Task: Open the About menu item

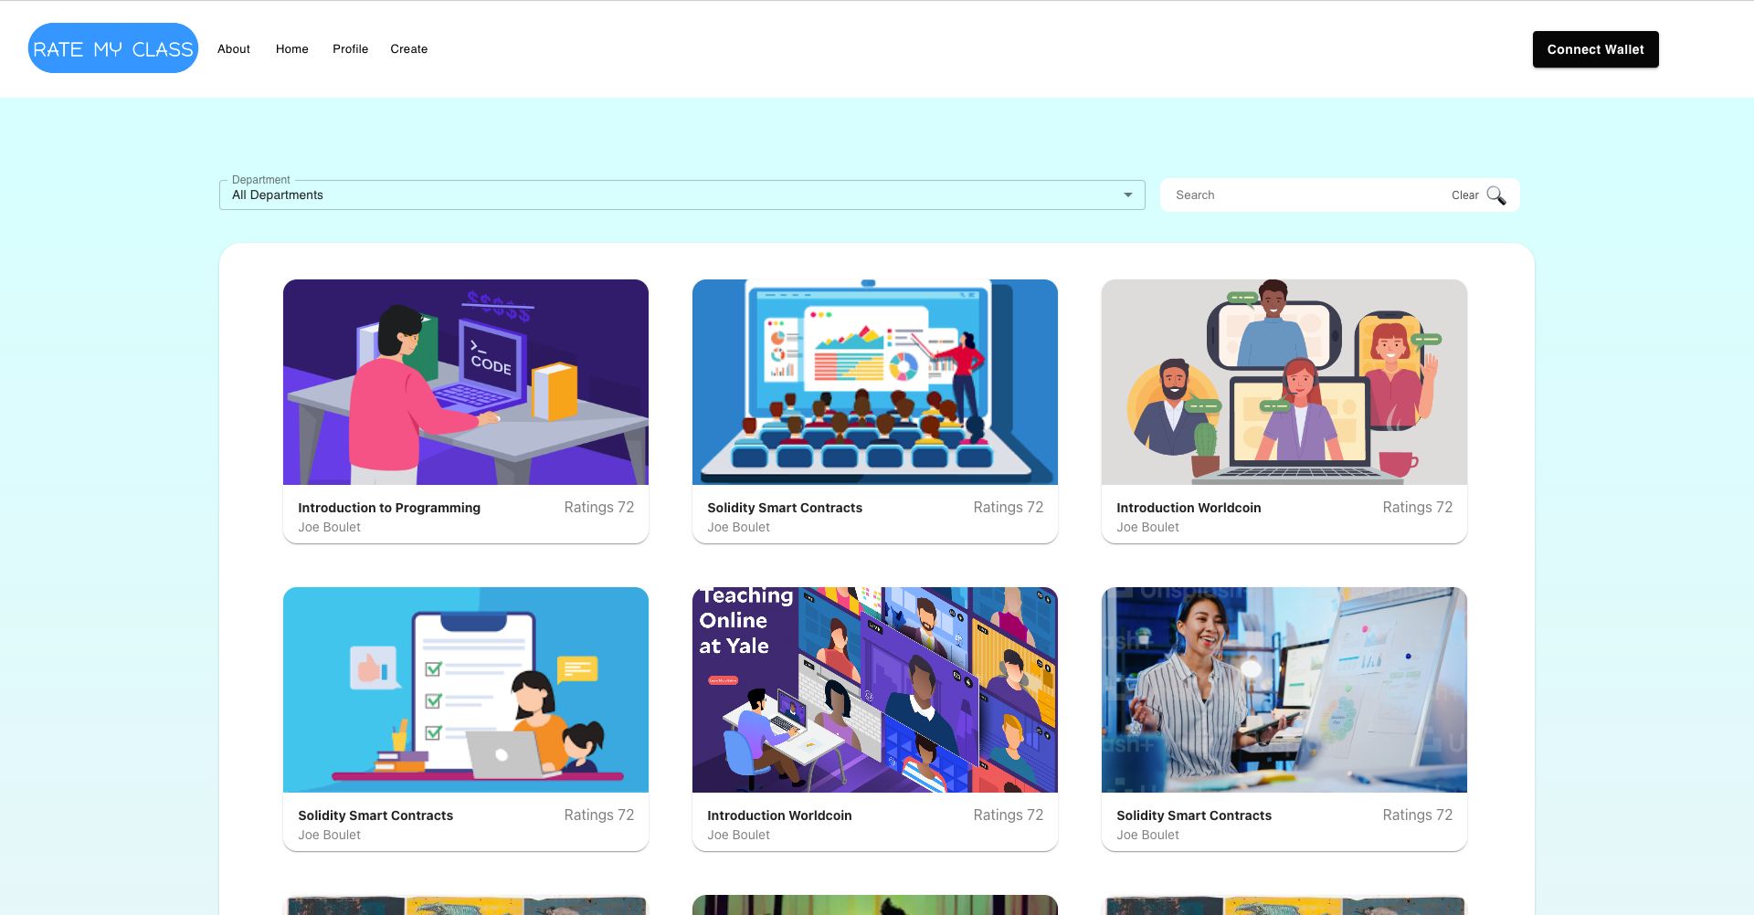Action: point(234,49)
